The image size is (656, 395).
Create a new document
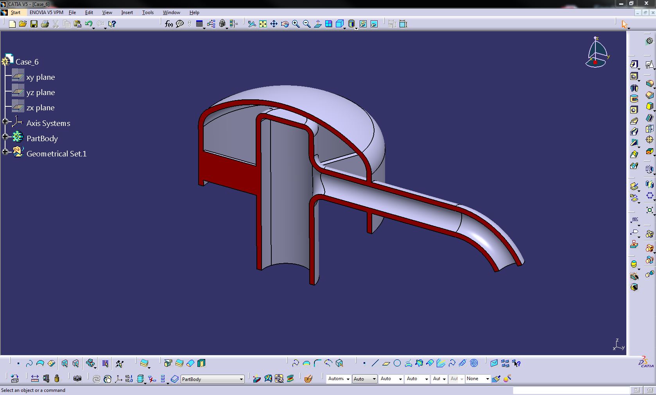pos(12,24)
